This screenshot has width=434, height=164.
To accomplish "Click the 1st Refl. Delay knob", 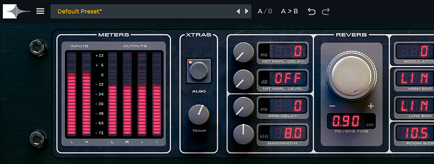I will pyautogui.click(x=244, y=53).
